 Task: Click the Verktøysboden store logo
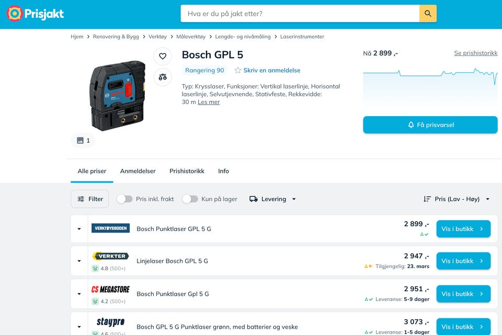point(110,228)
